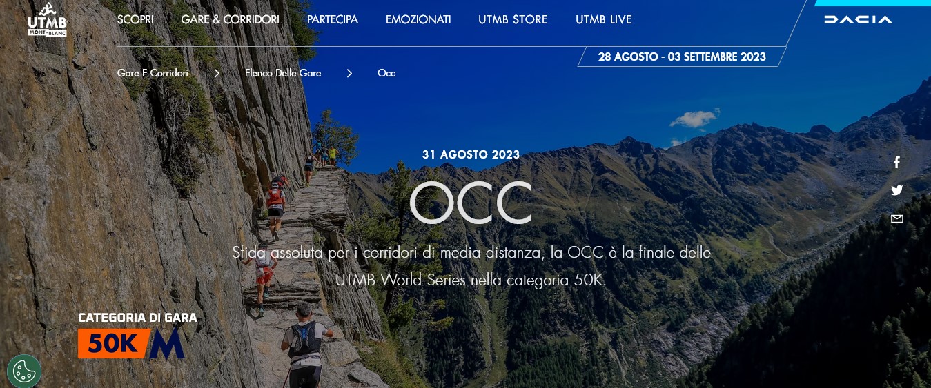
Task: Click the event dates banner
Action: click(682, 57)
